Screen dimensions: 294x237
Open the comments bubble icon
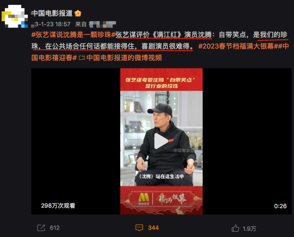point(139,228)
